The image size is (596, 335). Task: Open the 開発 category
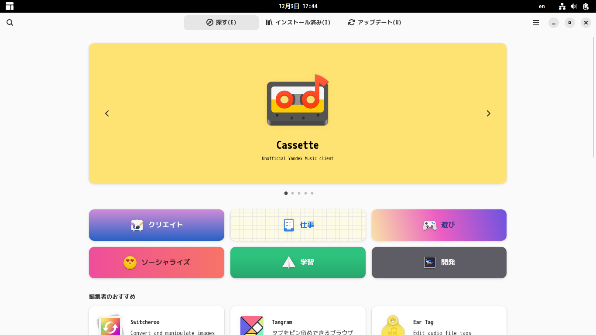pyautogui.click(x=439, y=263)
